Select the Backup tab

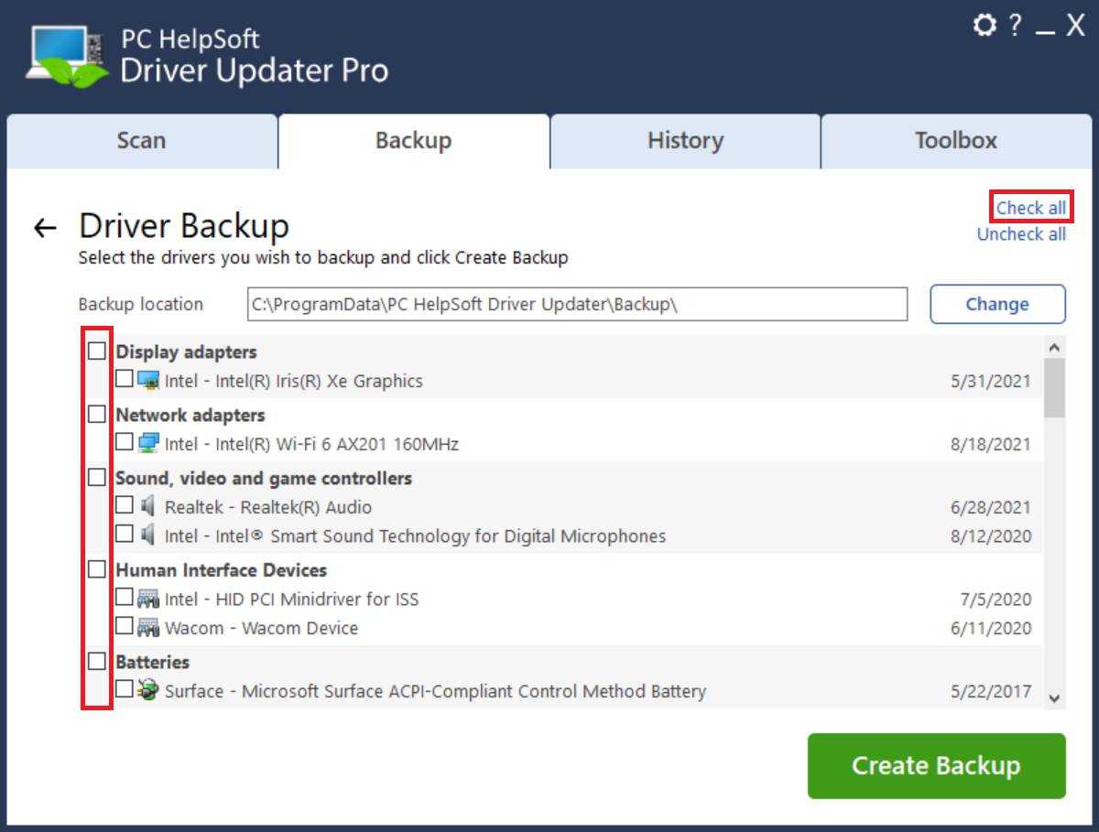point(414,141)
